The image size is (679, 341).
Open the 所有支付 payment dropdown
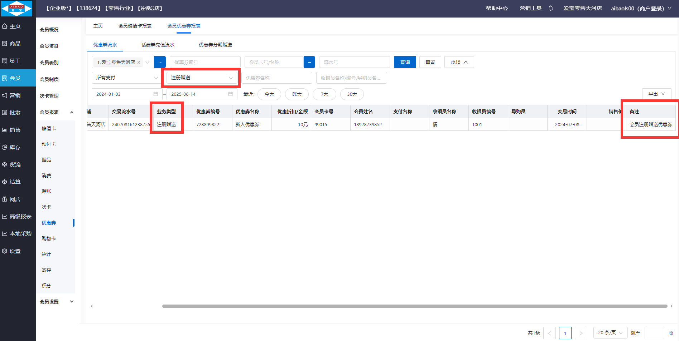(126, 78)
